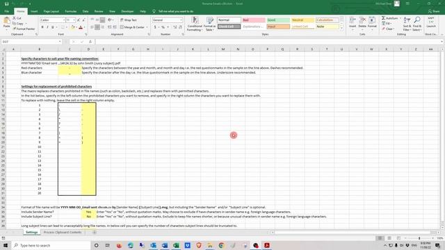Switch to Page Layout view in status bar
The image size is (445, 250).
(389, 238)
